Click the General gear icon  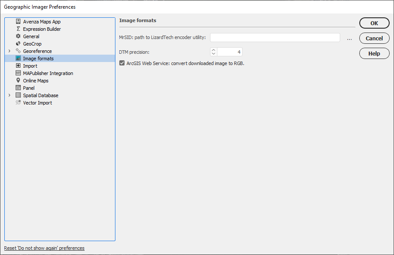tap(18, 36)
